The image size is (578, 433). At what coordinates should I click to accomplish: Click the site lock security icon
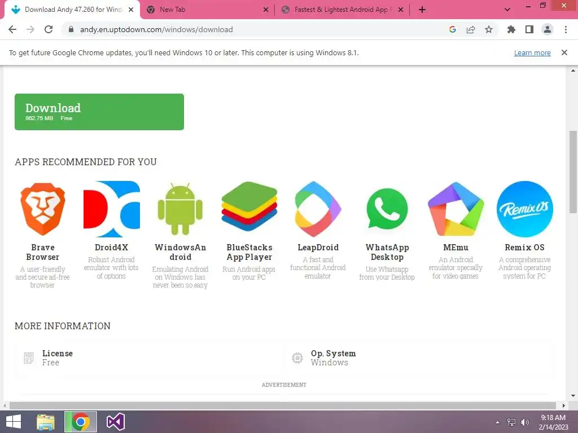(71, 29)
